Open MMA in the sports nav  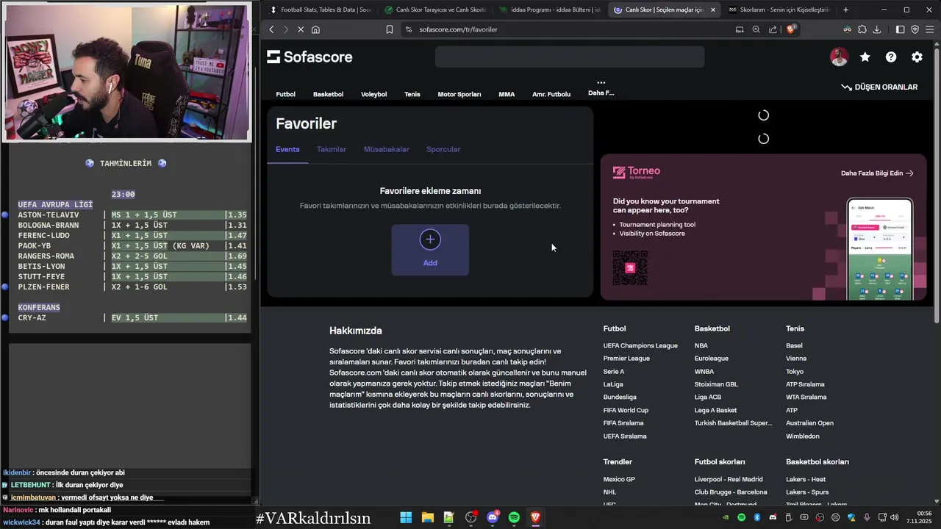[507, 94]
